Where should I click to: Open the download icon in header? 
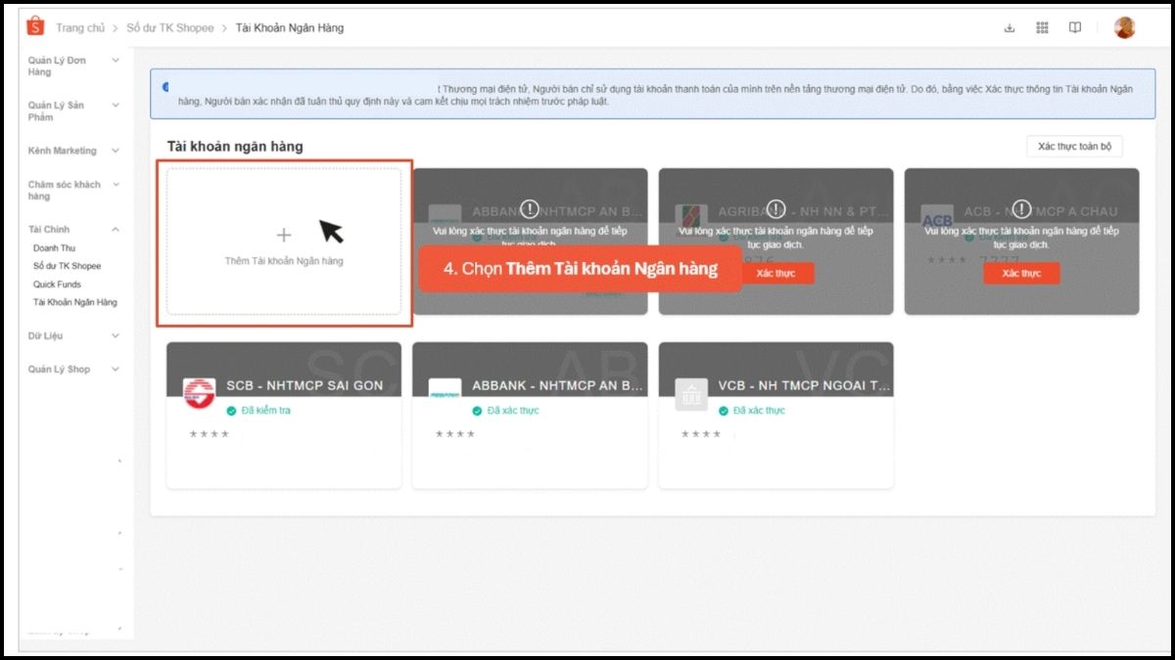click(x=1010, y=27)
